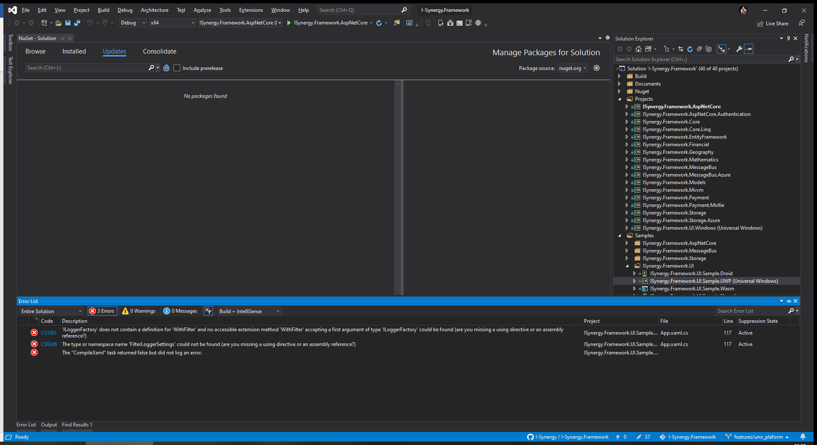The height and width of the screenshot is (445, 817).
Task: Click the feedback icon next to Live Share
Action: tap(801, 23)
